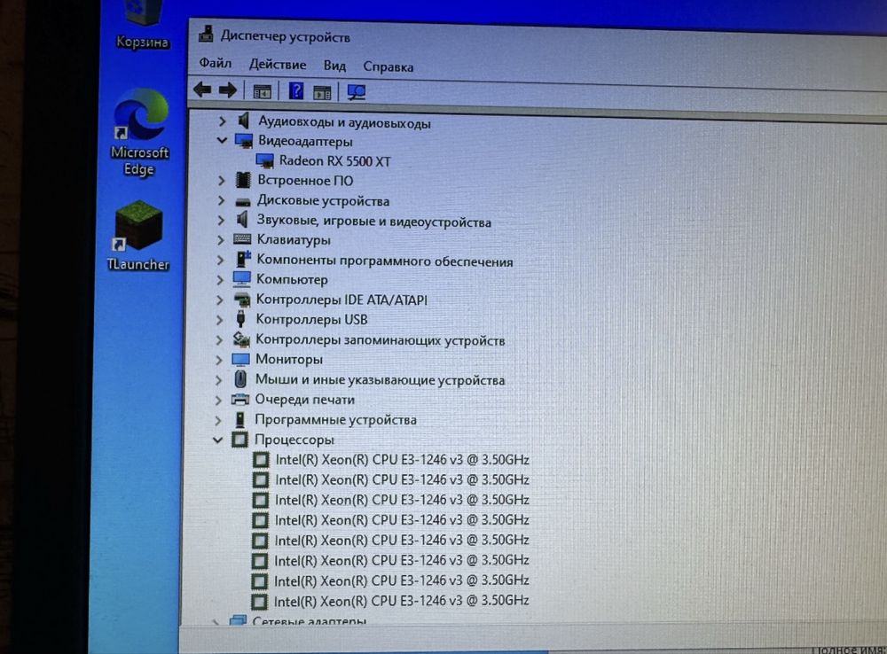Select the Radeon RX 5500 XT adapter
The image size is (887, 654).
pos(335,161)
